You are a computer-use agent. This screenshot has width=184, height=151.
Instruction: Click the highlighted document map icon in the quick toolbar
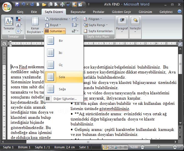tap(75, 4)
